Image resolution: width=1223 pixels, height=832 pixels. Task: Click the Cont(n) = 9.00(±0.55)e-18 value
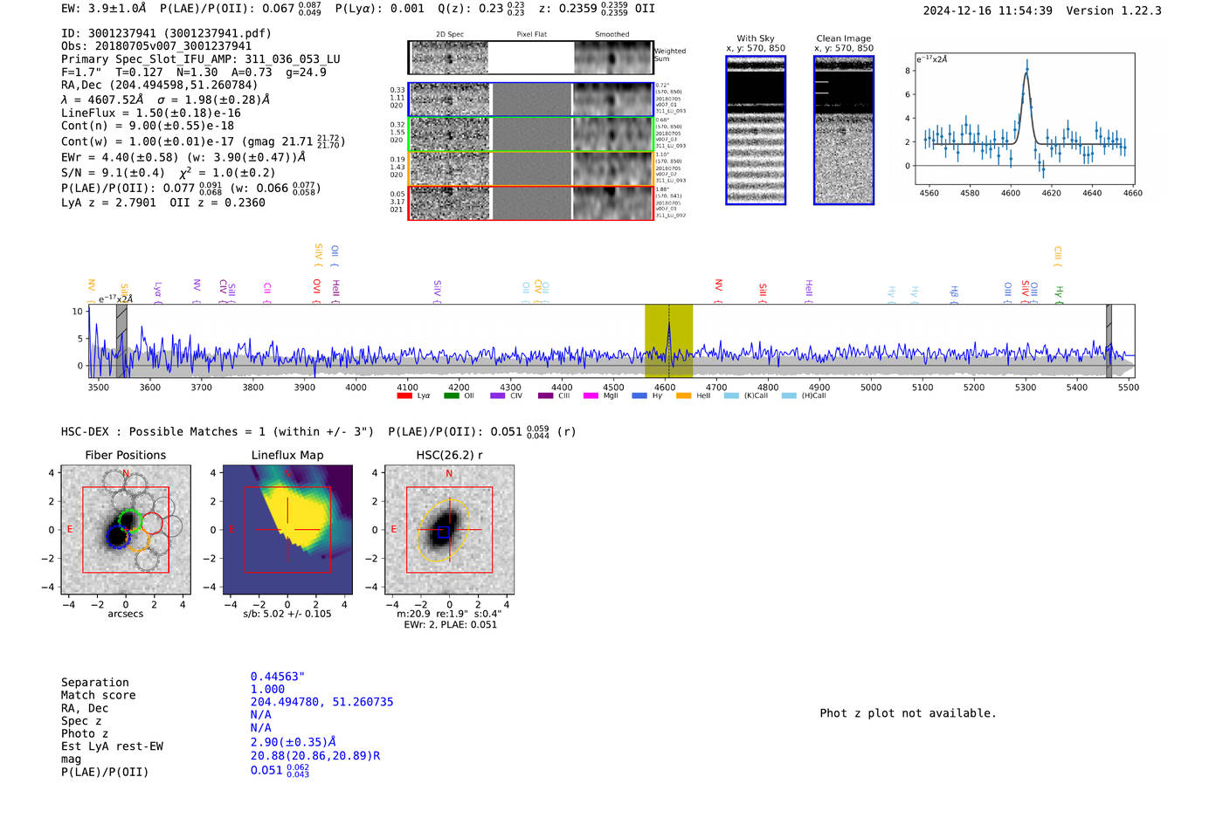pos(148,126)
